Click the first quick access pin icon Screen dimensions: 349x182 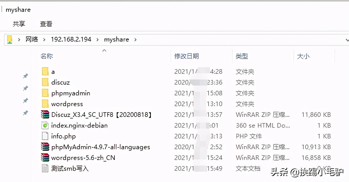click(x=26, y=76)
